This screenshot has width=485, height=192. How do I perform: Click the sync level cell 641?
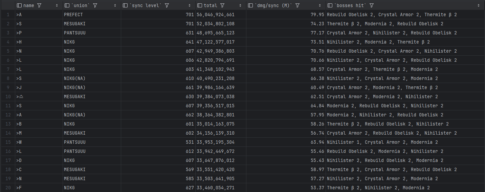[158, 42]
